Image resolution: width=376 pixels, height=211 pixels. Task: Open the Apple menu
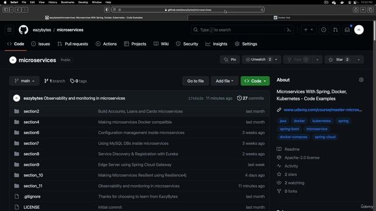click(5, 2)
